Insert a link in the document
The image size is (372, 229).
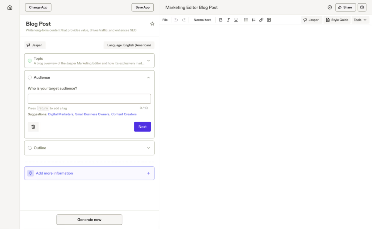coord(261,20)
